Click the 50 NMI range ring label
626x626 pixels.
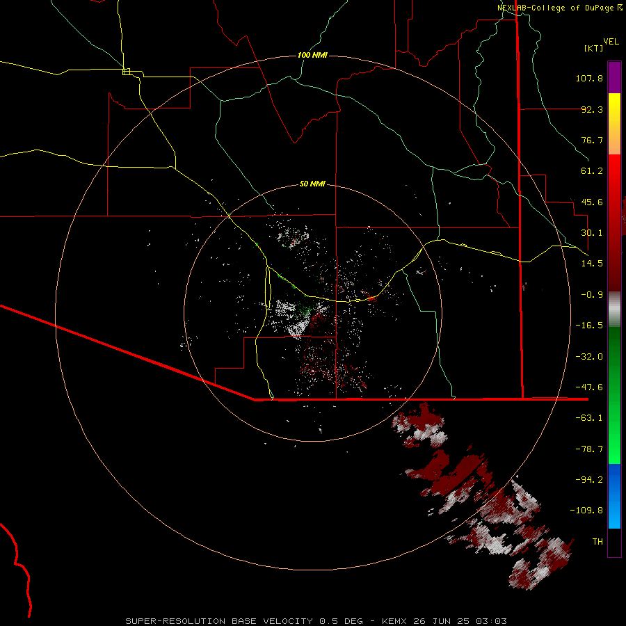pos(312,184)
